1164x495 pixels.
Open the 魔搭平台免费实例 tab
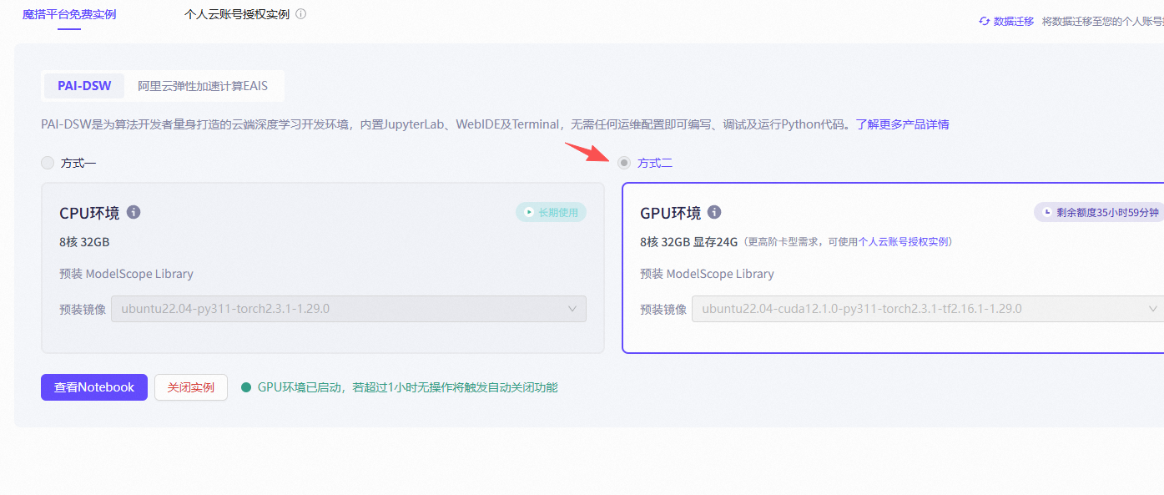click(x=69, y=15)
